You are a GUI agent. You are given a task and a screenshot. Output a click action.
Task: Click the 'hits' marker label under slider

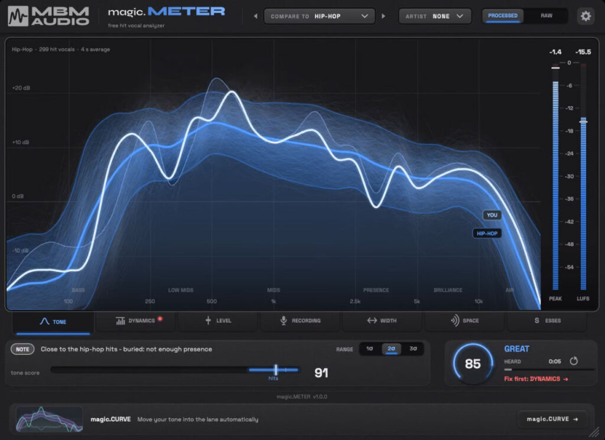click(273, 379)
